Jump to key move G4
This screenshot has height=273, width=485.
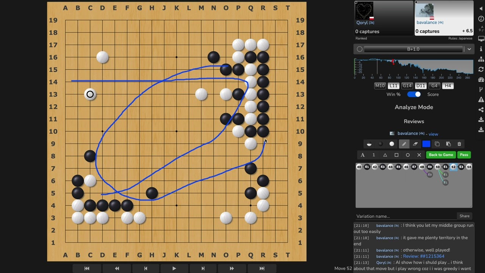tap(434, 86)
